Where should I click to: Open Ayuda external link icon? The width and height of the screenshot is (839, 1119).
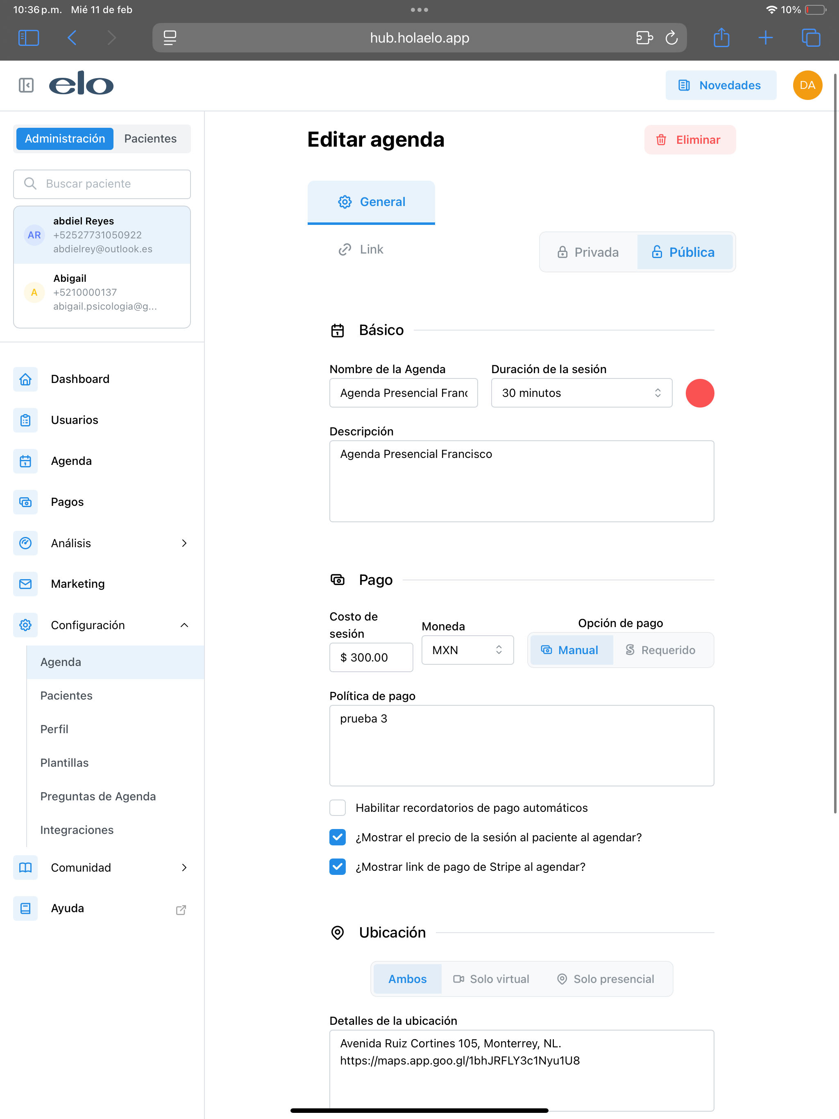tap(181, 910)
